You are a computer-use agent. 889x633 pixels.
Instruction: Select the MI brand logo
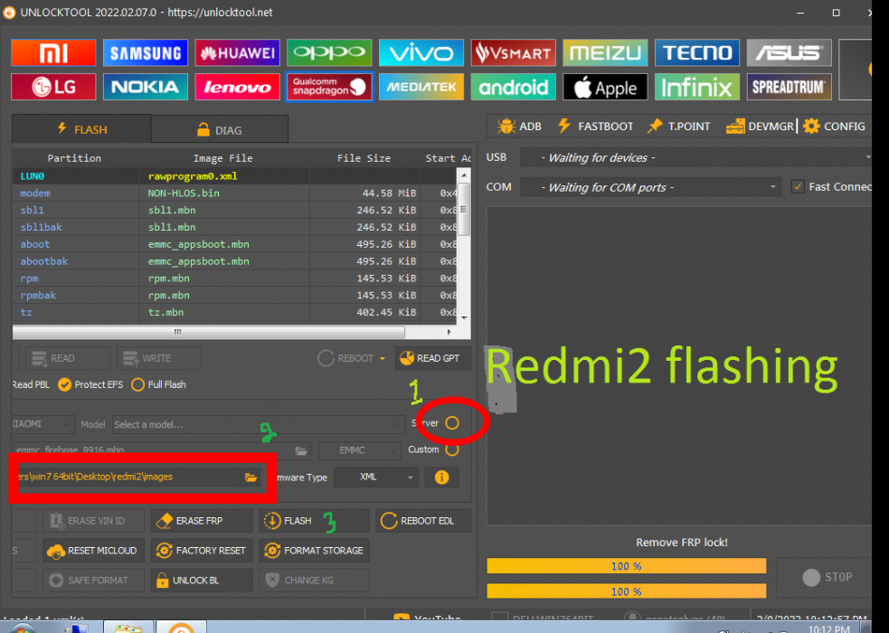(x=53, y=52)
